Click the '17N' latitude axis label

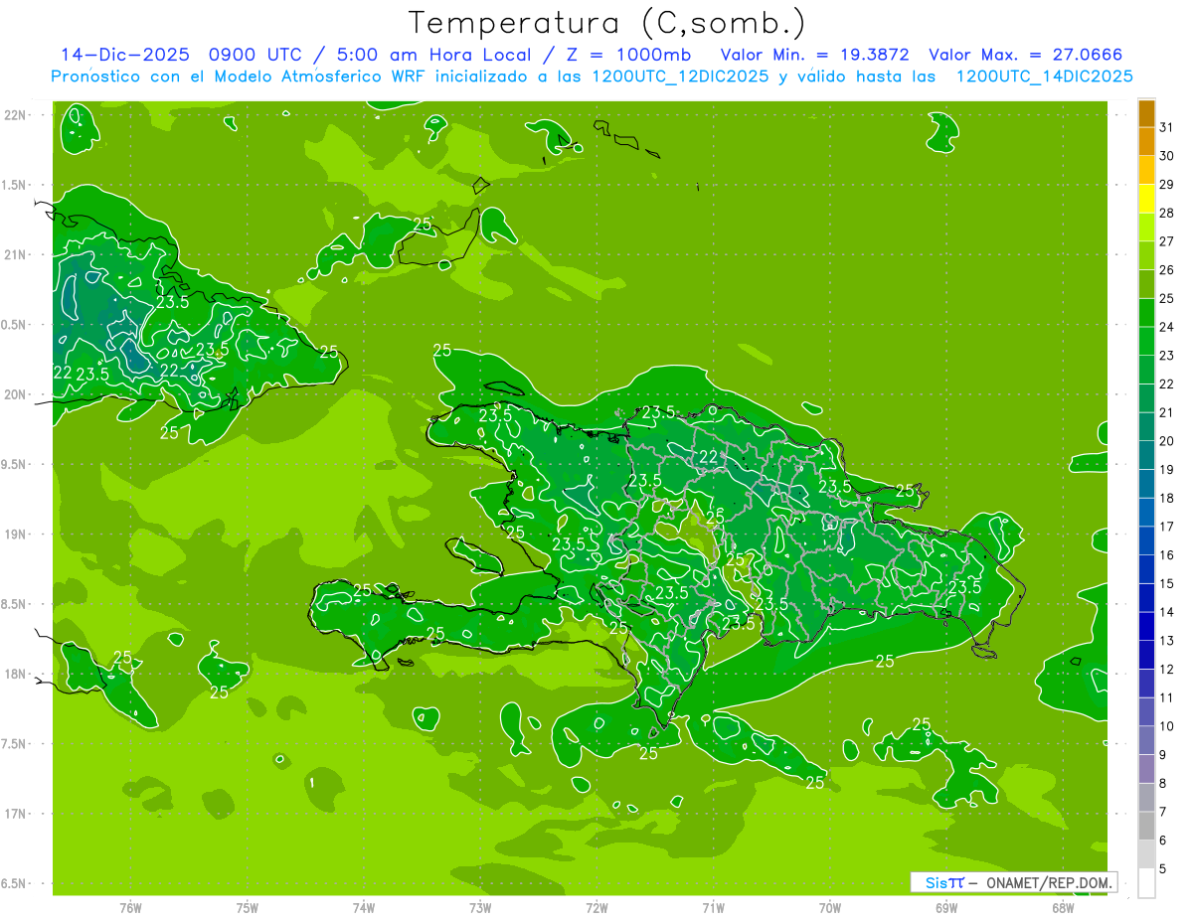[x=15, y=814]
